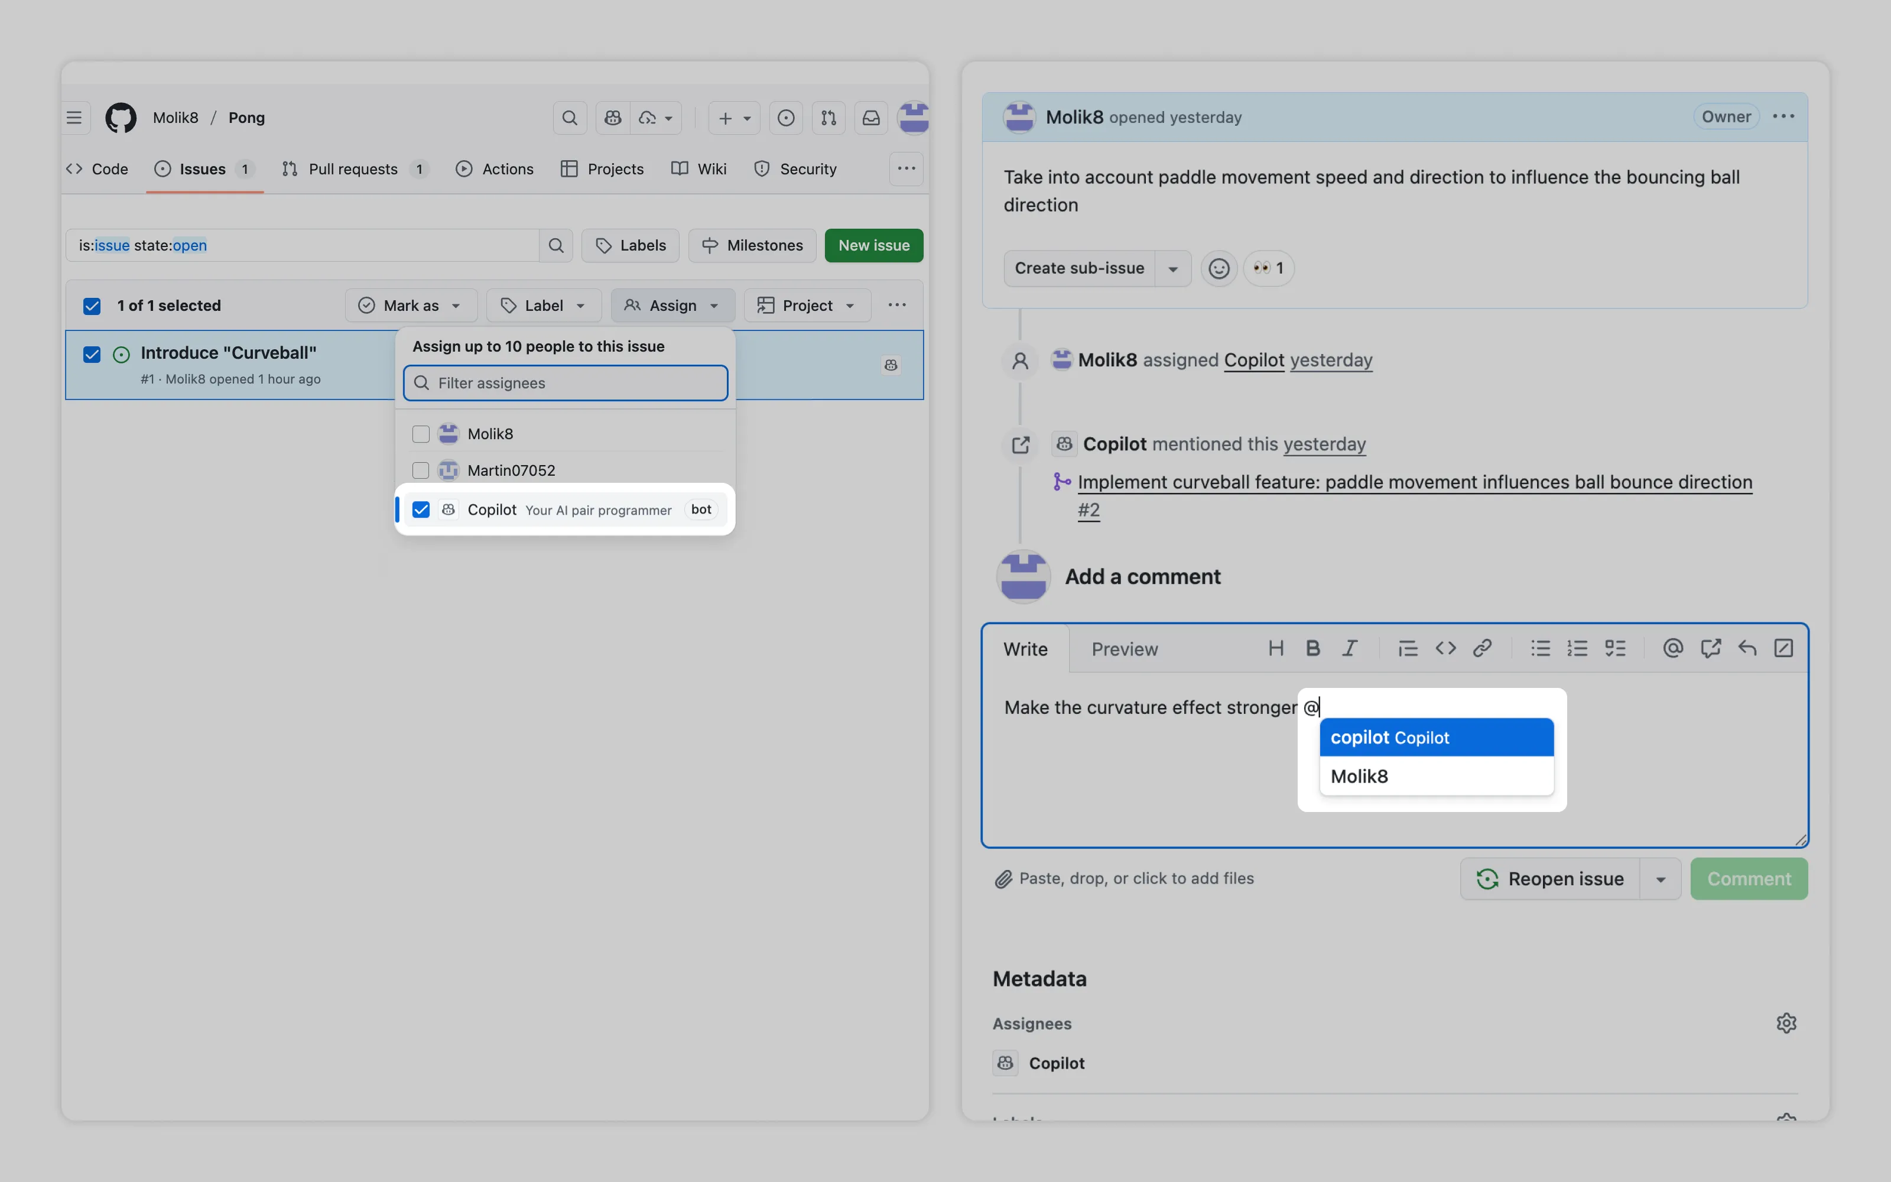Click the GitHub Octocat logo
The image size is (1891, 1182).
[x=121, y=118]
